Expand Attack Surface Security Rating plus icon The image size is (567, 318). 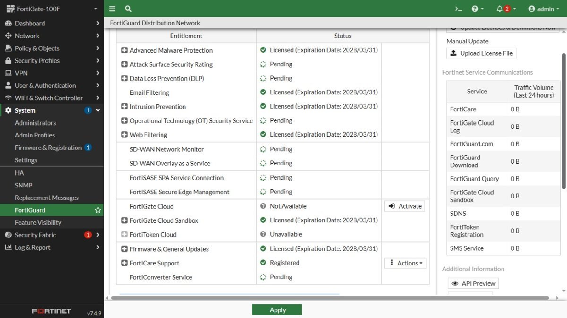tap(124, 64)
